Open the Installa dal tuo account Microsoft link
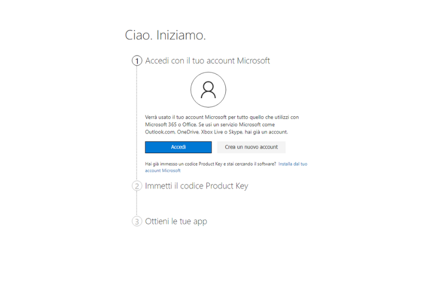This screenshot has width=427, height=285. pos(292,164)
